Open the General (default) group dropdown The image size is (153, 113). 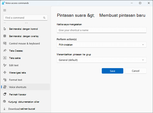click(101, 60)
